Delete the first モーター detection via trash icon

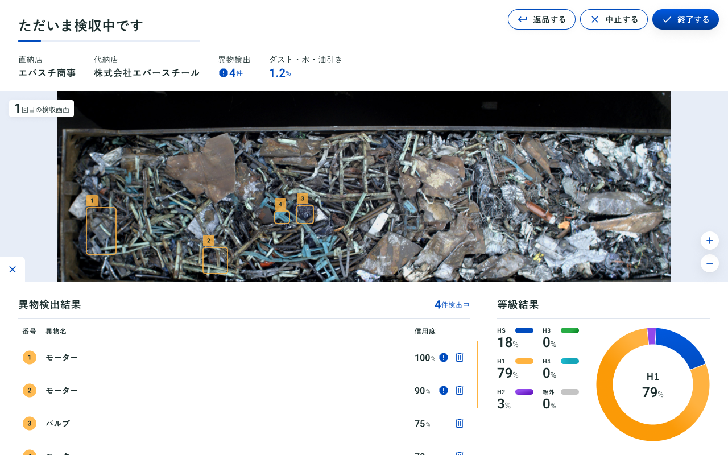[459, 357]
